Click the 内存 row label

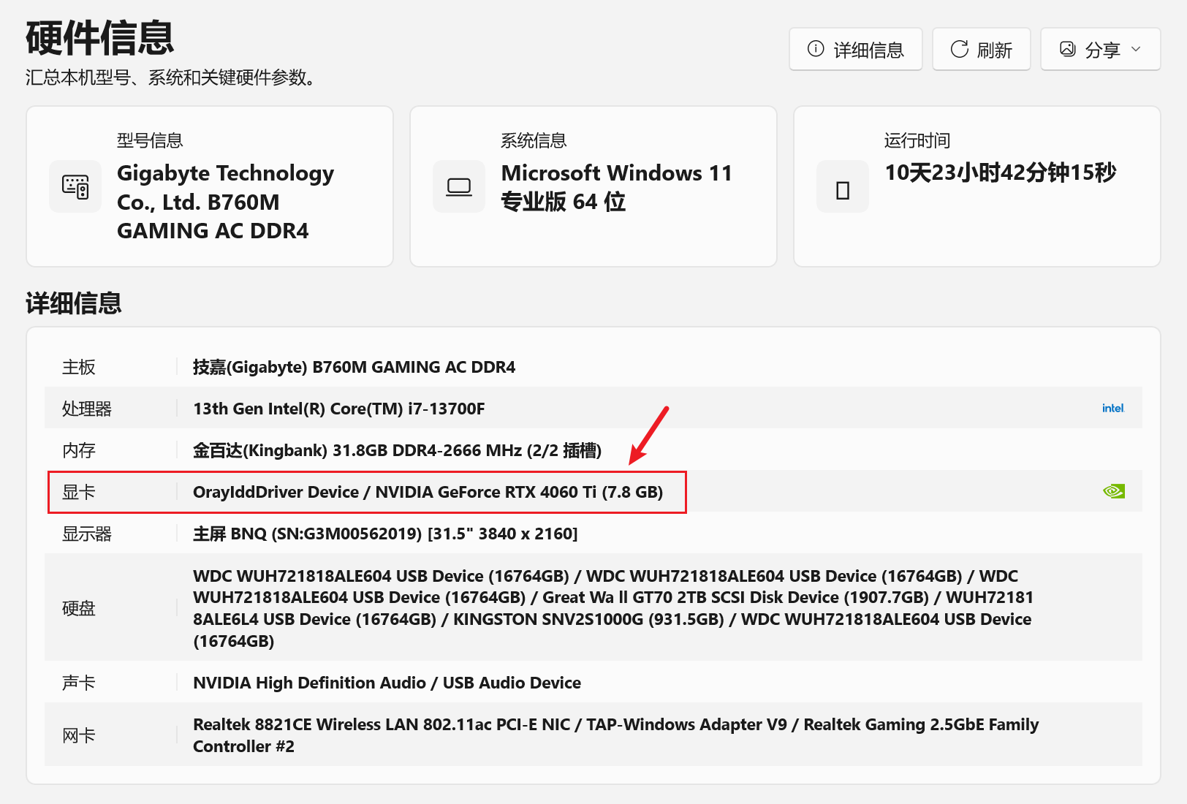pos(79,450)
